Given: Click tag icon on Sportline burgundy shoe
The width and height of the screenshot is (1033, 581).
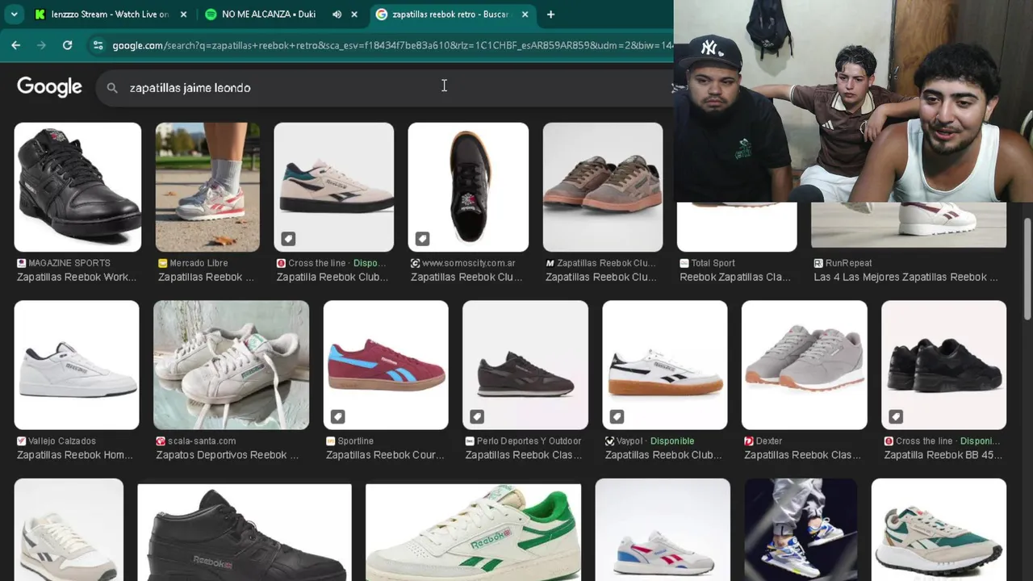Looking at the screenshot, I should coord(337,416).
